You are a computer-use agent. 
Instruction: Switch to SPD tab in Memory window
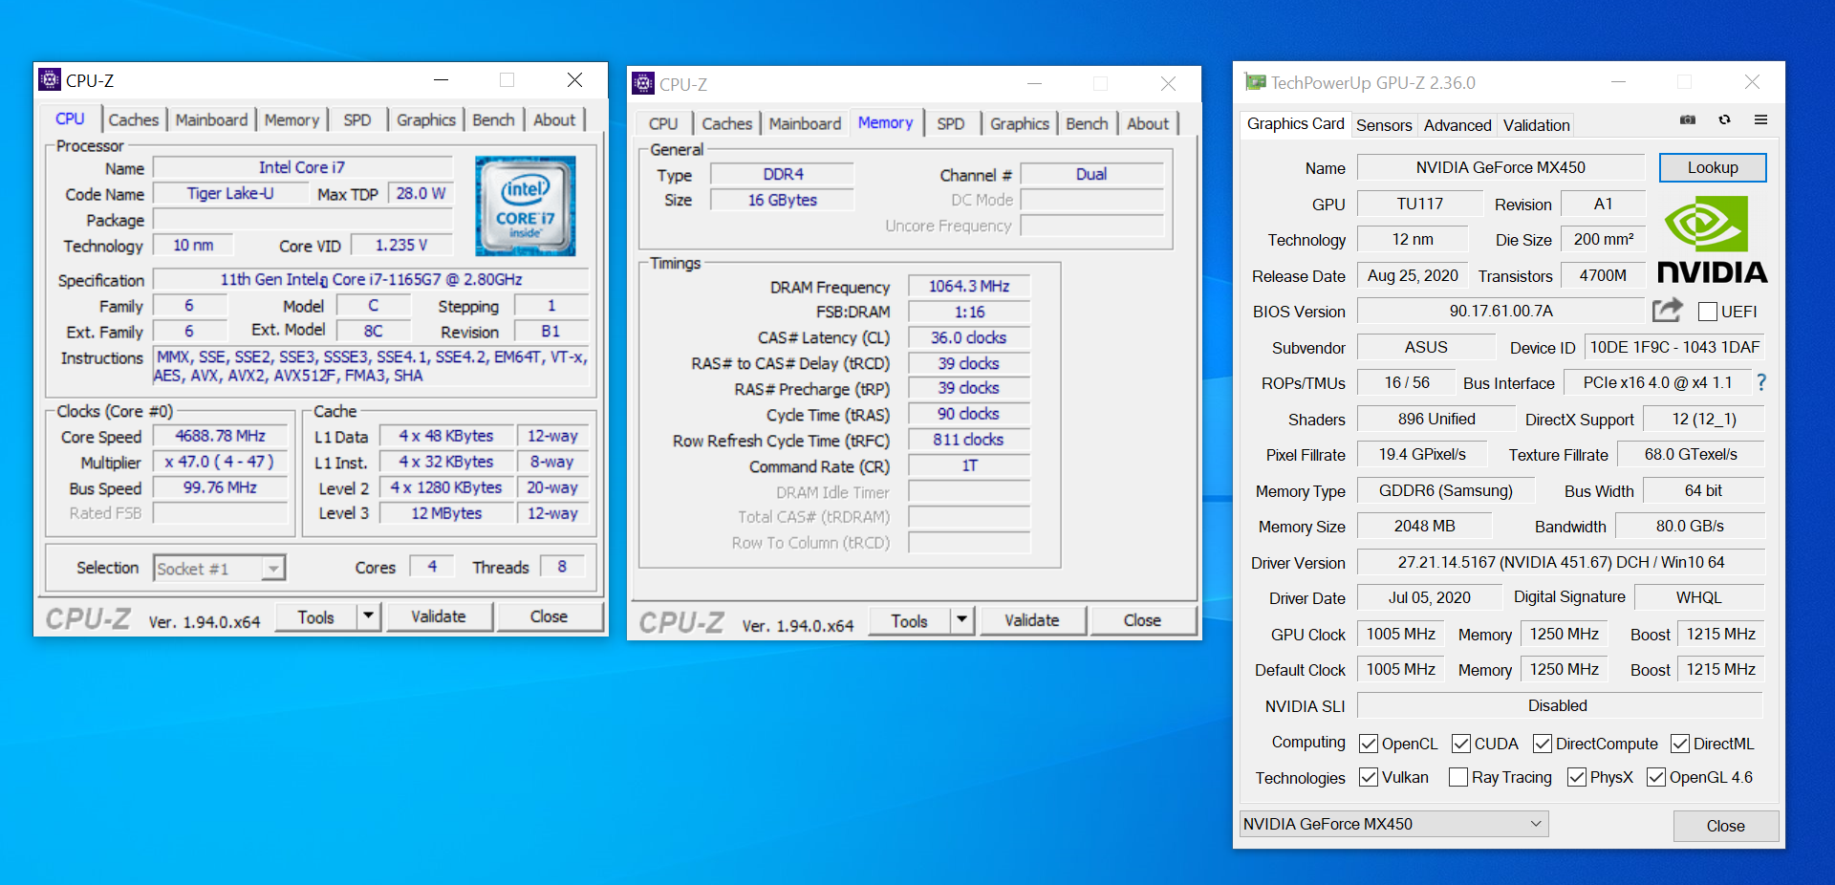[x=950, y=123]
